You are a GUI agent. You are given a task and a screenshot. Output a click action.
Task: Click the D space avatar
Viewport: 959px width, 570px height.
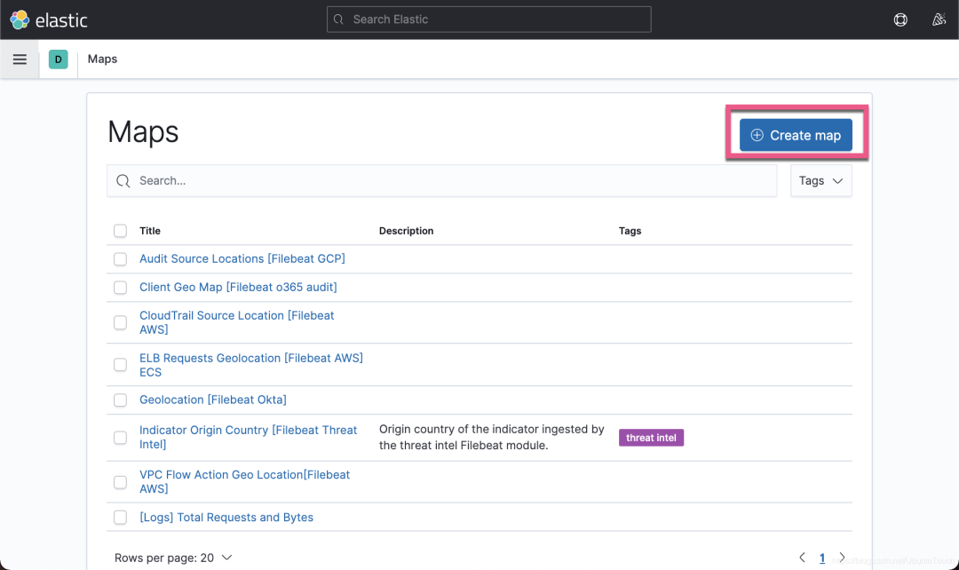click(58, 59)
